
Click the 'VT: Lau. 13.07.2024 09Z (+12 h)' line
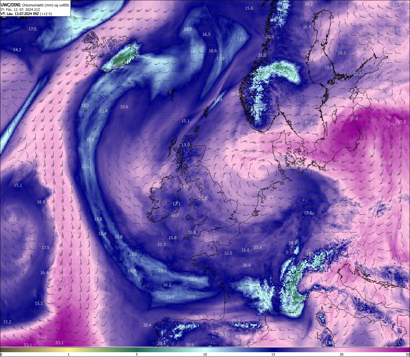(x=26, y=14)
